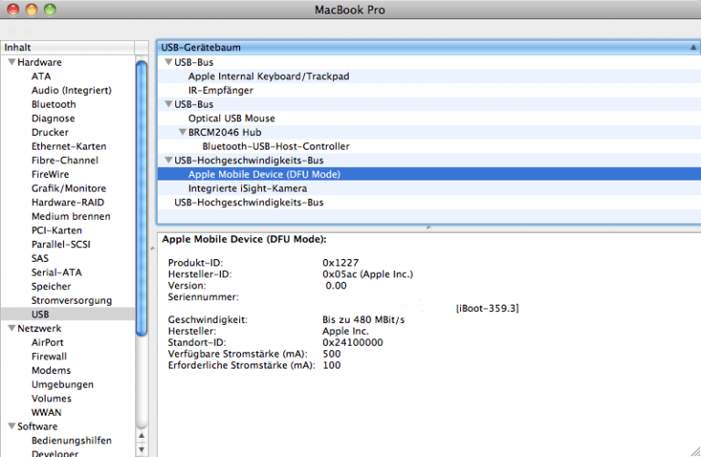Collapse the second USB-Bus node above Optical USB Mouse
Screen dimensions: 701x457
coord(169,104)
